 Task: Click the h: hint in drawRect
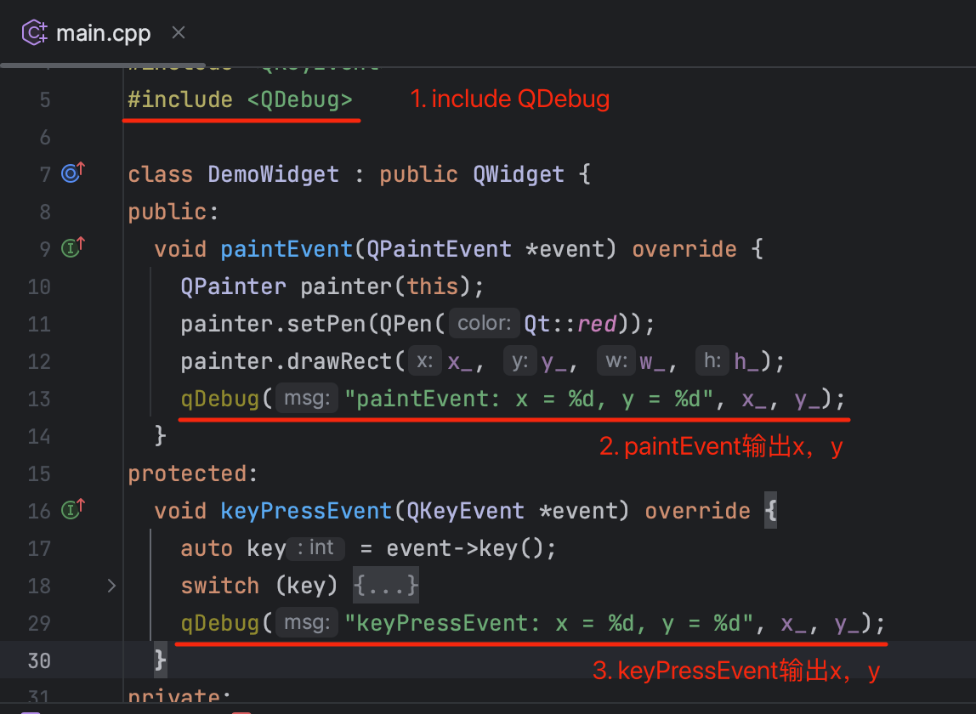click(712, 360)
